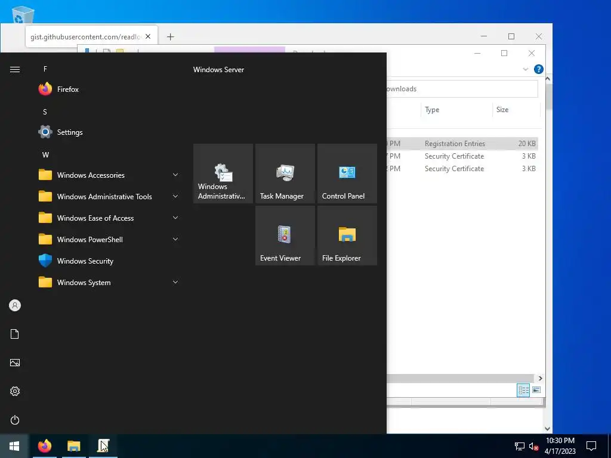Open a new Firefox tab
611x458 pixels.
170,36
